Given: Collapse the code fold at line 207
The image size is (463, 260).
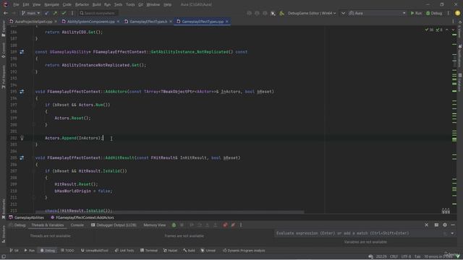Looking at the screenshot, I should [x=34, y=171].
